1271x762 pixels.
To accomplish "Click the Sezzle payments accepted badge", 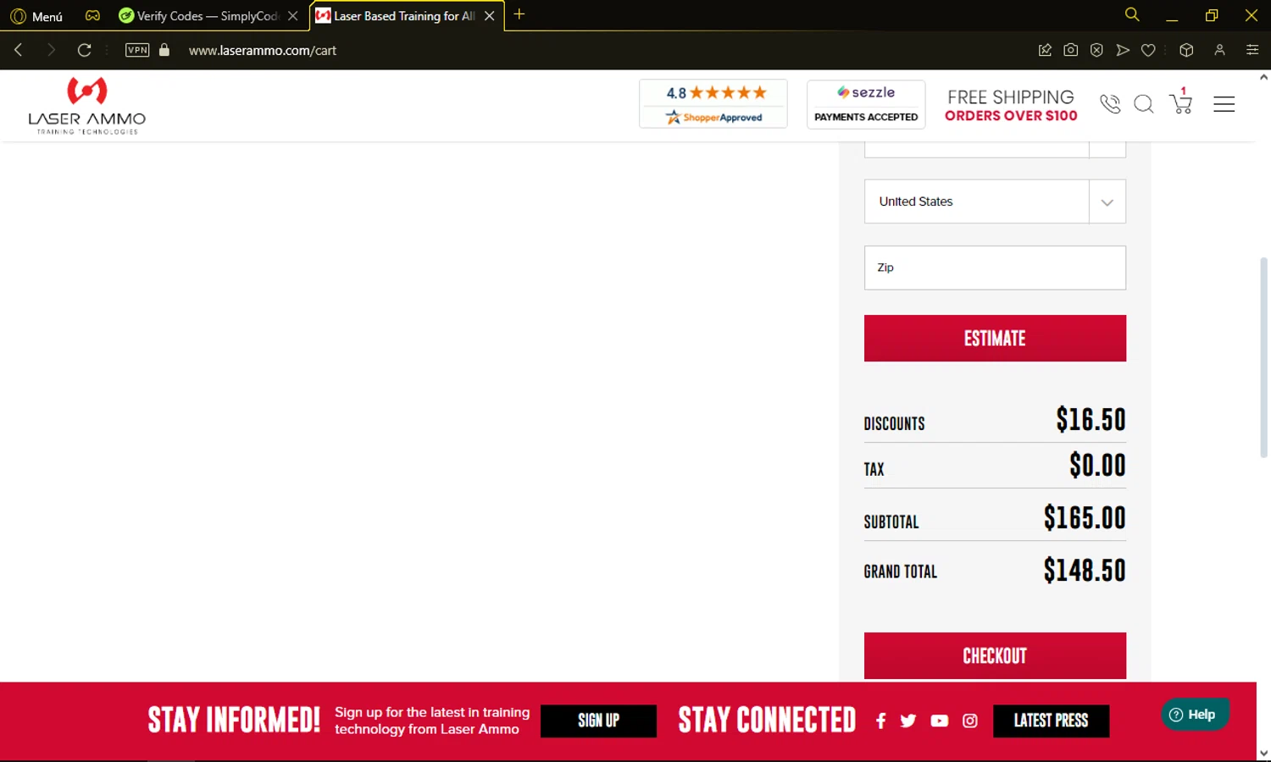I will (866, 104).
